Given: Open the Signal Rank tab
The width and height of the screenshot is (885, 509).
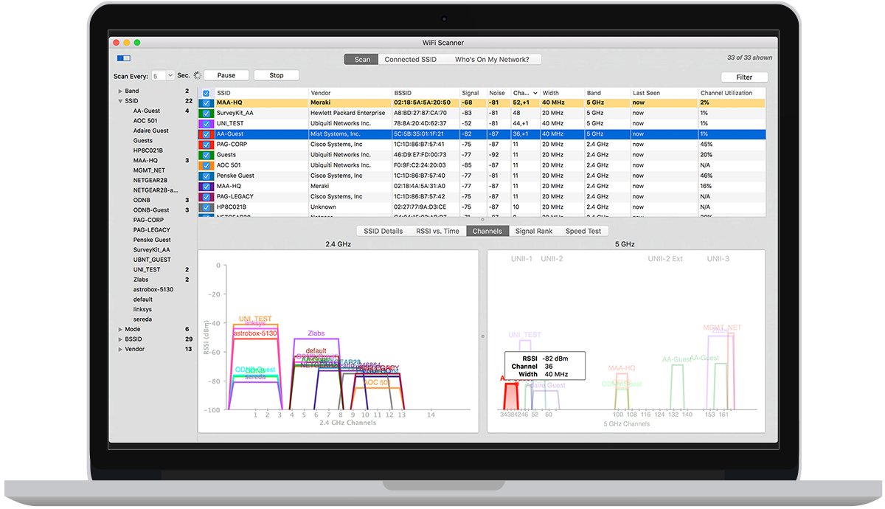Looking at the screenshot, I should click(x=534, y=231).
